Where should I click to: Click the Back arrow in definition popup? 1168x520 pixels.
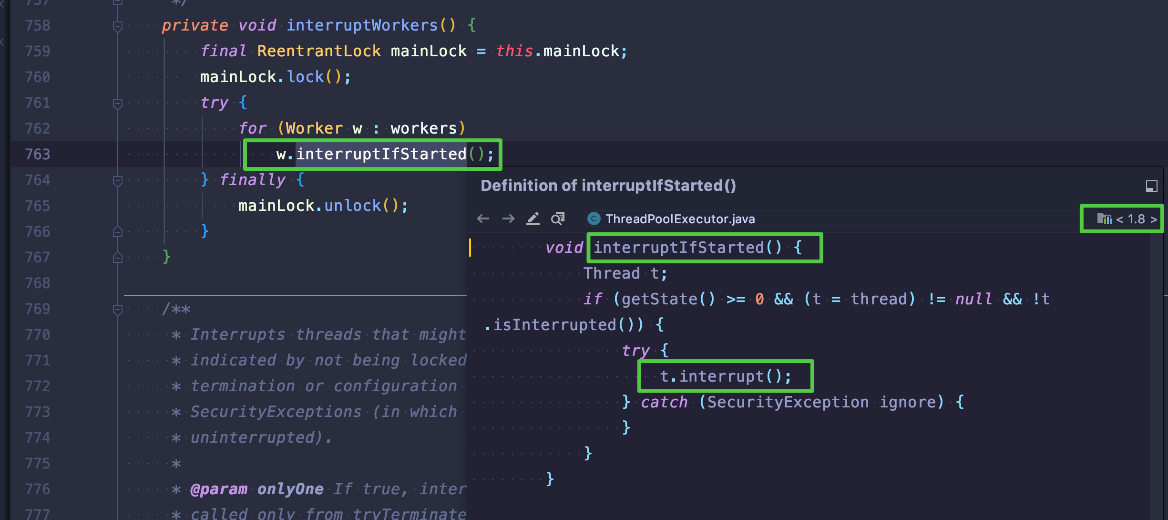483,219
